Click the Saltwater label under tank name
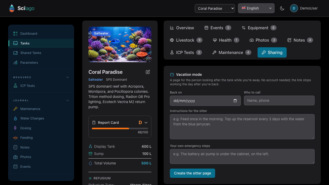 pyautogui.click(x=96, y=80)
